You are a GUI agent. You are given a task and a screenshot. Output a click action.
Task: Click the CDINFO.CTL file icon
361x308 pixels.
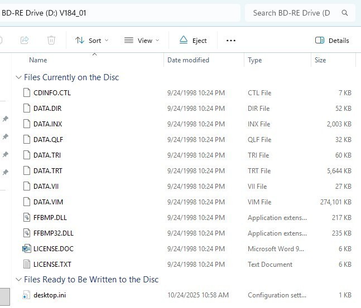click(x=27, y=93)
